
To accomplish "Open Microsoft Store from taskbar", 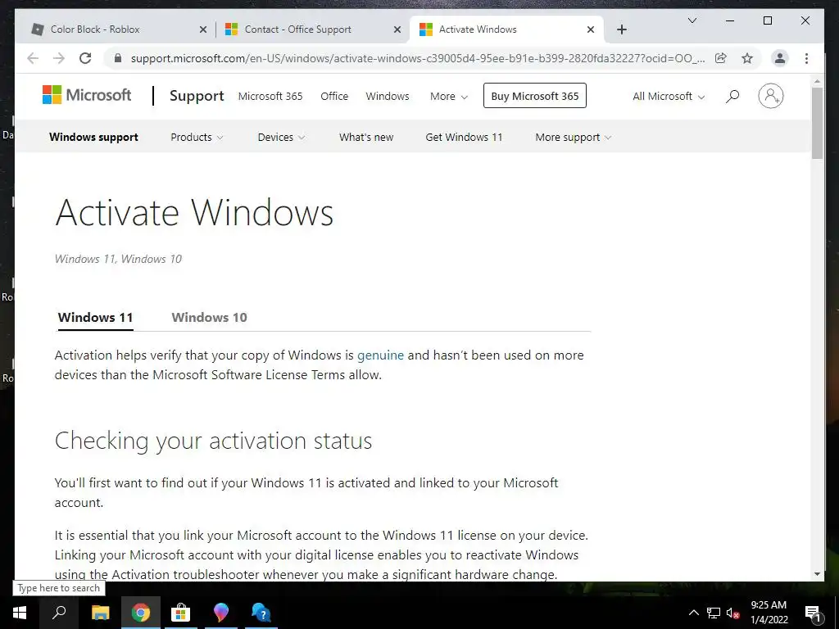I will point(180,613).
